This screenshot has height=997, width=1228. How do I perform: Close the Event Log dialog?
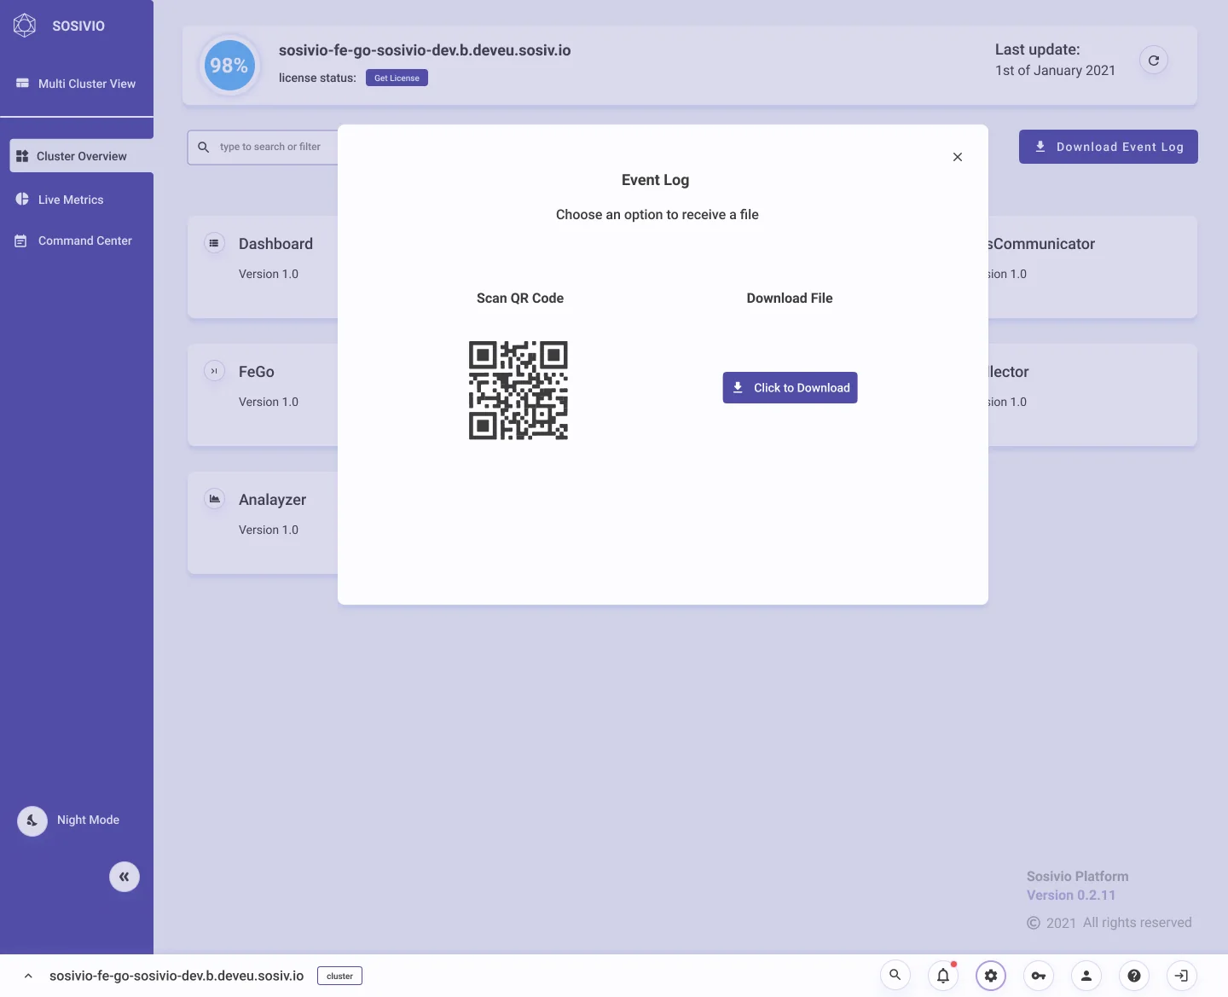pos(958,157)
